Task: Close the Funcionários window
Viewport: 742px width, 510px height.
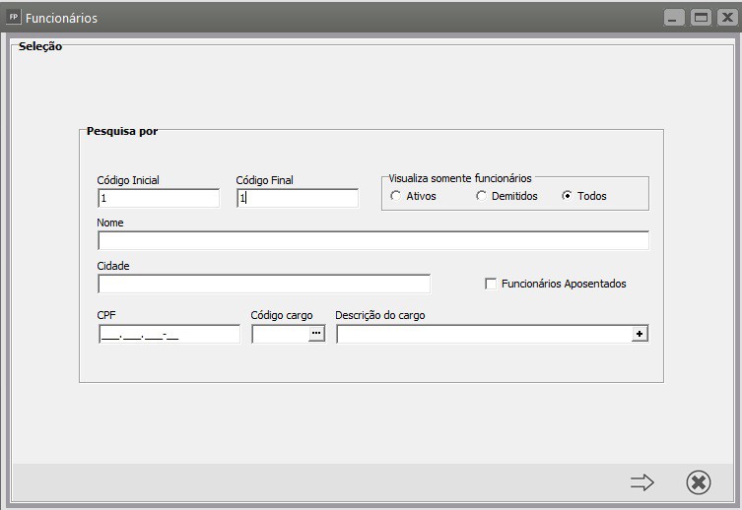Action: (726, 18)
